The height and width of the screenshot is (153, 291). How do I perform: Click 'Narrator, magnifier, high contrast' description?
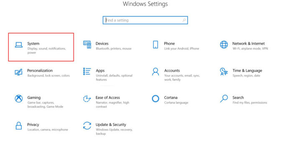point(112,105)
